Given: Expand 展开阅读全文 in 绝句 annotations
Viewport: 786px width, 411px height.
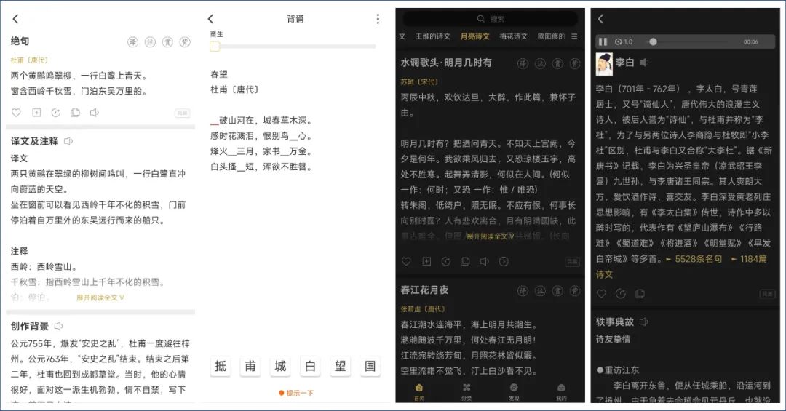Looking at the screenshot, I should click(x=100, y=298).
